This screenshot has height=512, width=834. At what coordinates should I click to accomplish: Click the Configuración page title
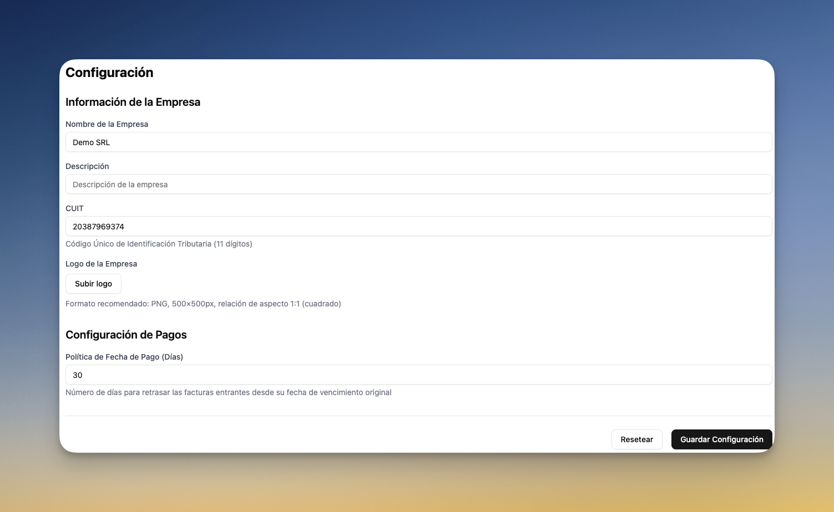(109, 72)
